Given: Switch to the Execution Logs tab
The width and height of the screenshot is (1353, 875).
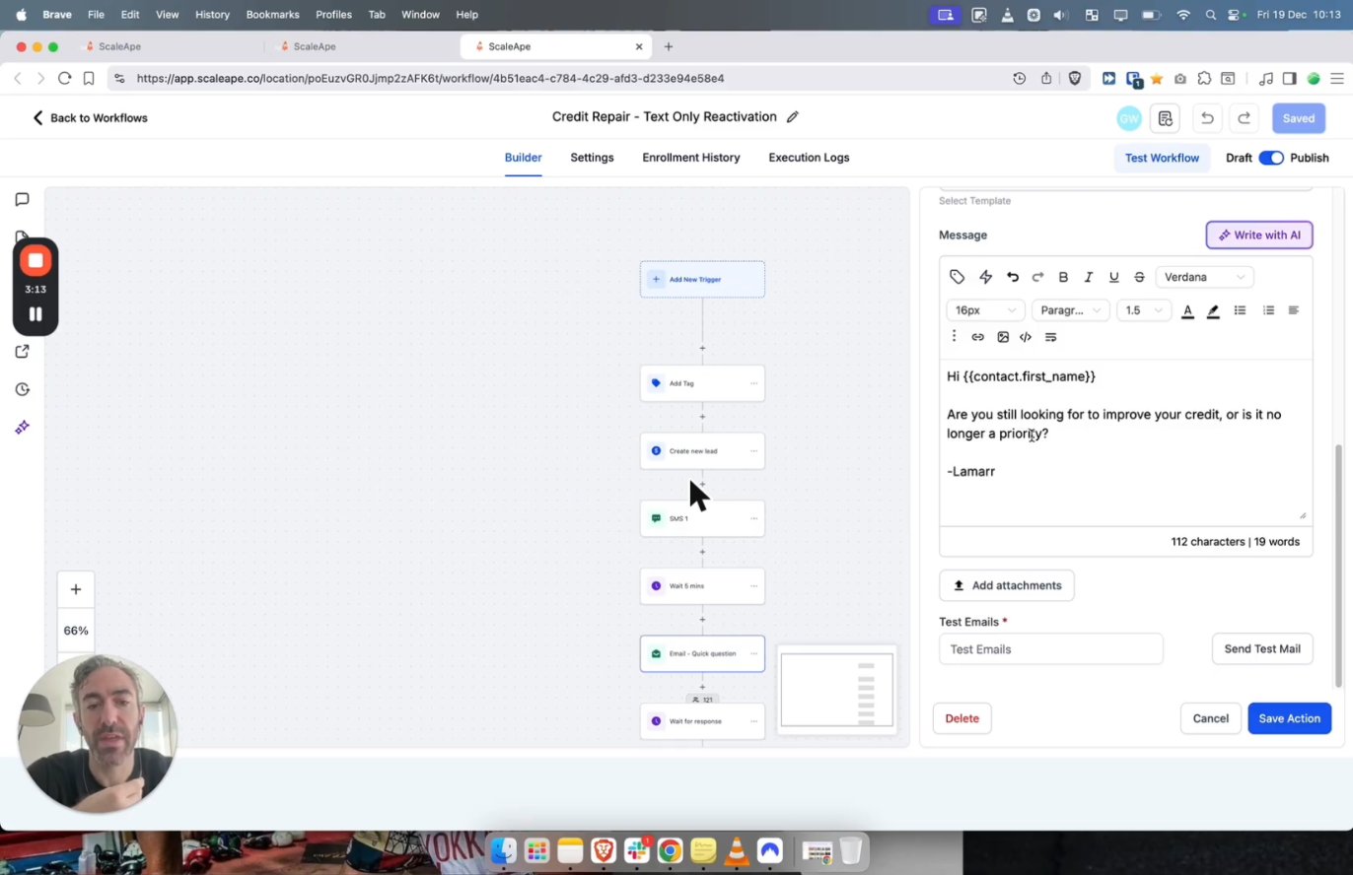Looking at the screenshot, I should 809,158.
